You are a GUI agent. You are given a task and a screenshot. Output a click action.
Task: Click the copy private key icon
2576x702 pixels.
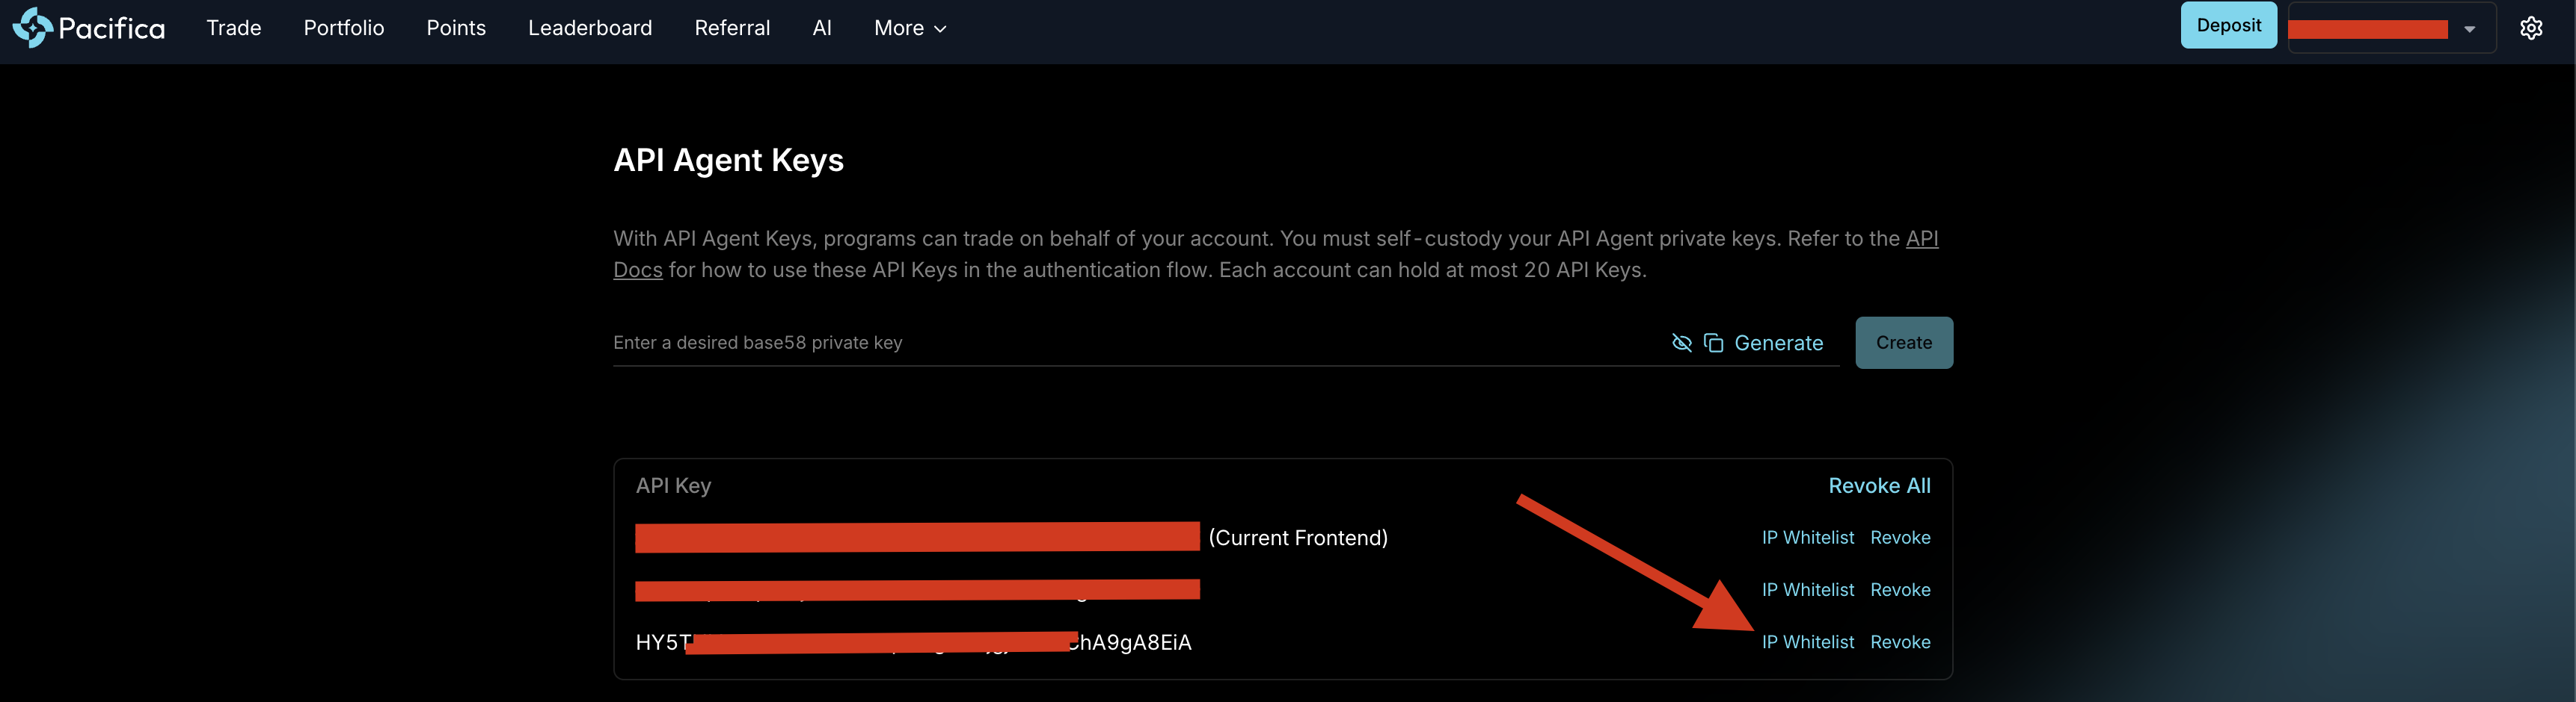(x=1713, y=343)
